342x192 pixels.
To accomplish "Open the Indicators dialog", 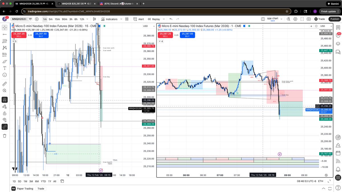I will (109, 19).
